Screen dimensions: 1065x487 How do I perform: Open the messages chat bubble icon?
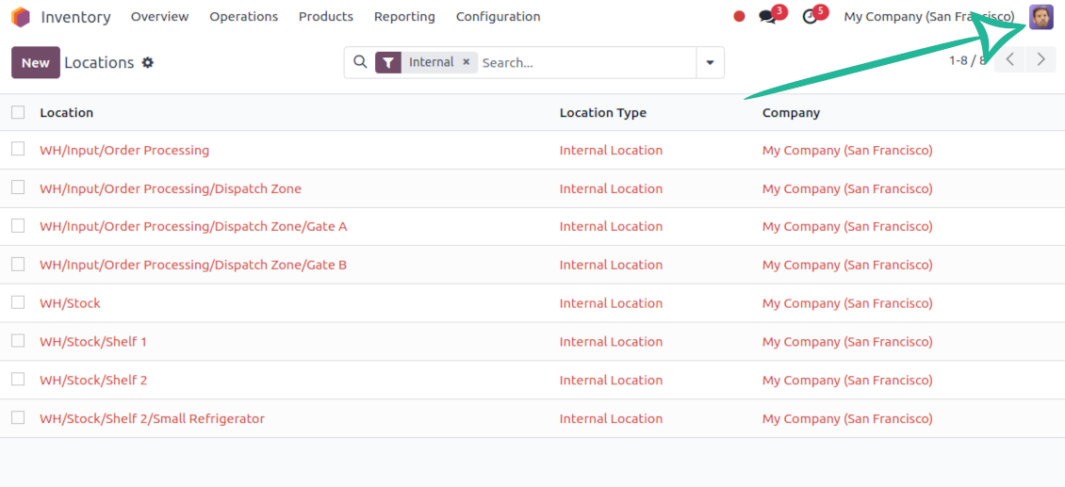[767, 17]
